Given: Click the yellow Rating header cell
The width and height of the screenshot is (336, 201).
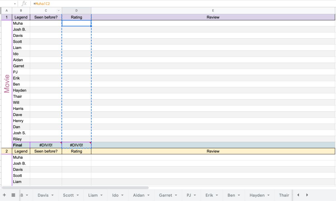Looking at the screenshot, I should pos(76,151).
